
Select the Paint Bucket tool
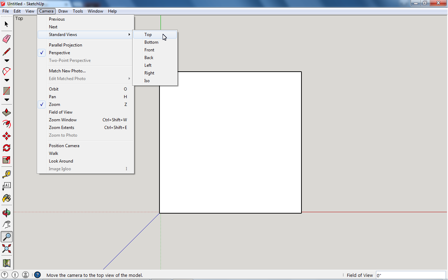coord(6,198)
